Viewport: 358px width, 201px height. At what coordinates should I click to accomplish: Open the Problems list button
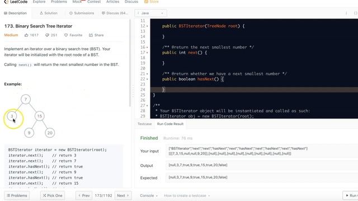(x=17, y=195)
